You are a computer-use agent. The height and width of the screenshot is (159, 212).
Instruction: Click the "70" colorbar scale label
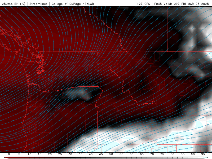click(x=152, y=154)
